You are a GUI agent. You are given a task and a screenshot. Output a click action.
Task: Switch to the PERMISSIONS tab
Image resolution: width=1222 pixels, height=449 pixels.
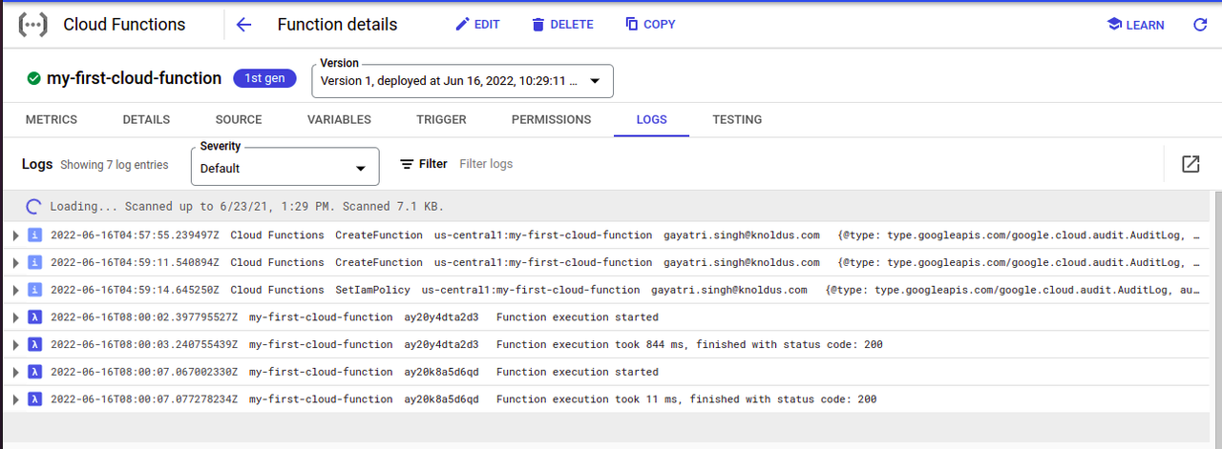pyautogui.click(x=551, y=120)
